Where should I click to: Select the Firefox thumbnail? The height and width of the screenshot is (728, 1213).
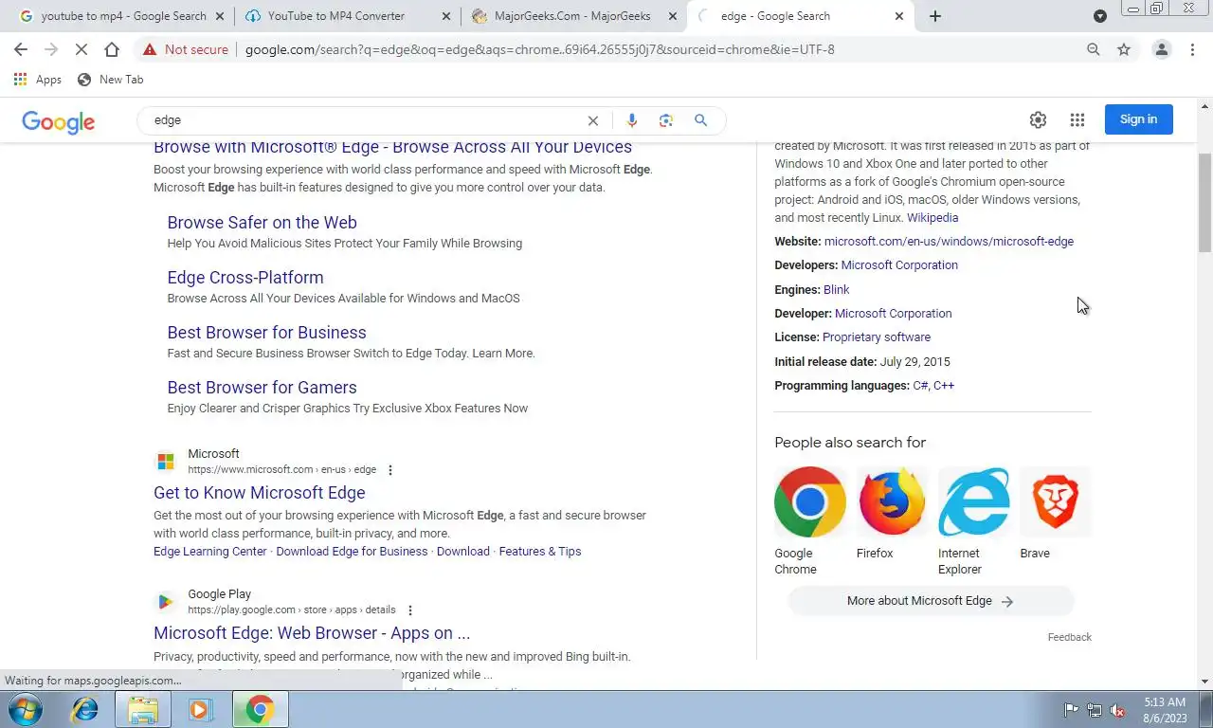pos(892,501)
